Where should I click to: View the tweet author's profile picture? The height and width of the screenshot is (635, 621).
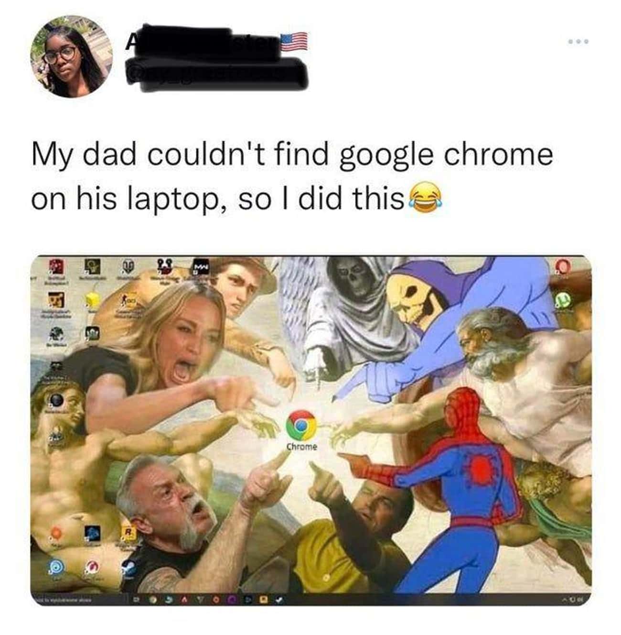72,56
